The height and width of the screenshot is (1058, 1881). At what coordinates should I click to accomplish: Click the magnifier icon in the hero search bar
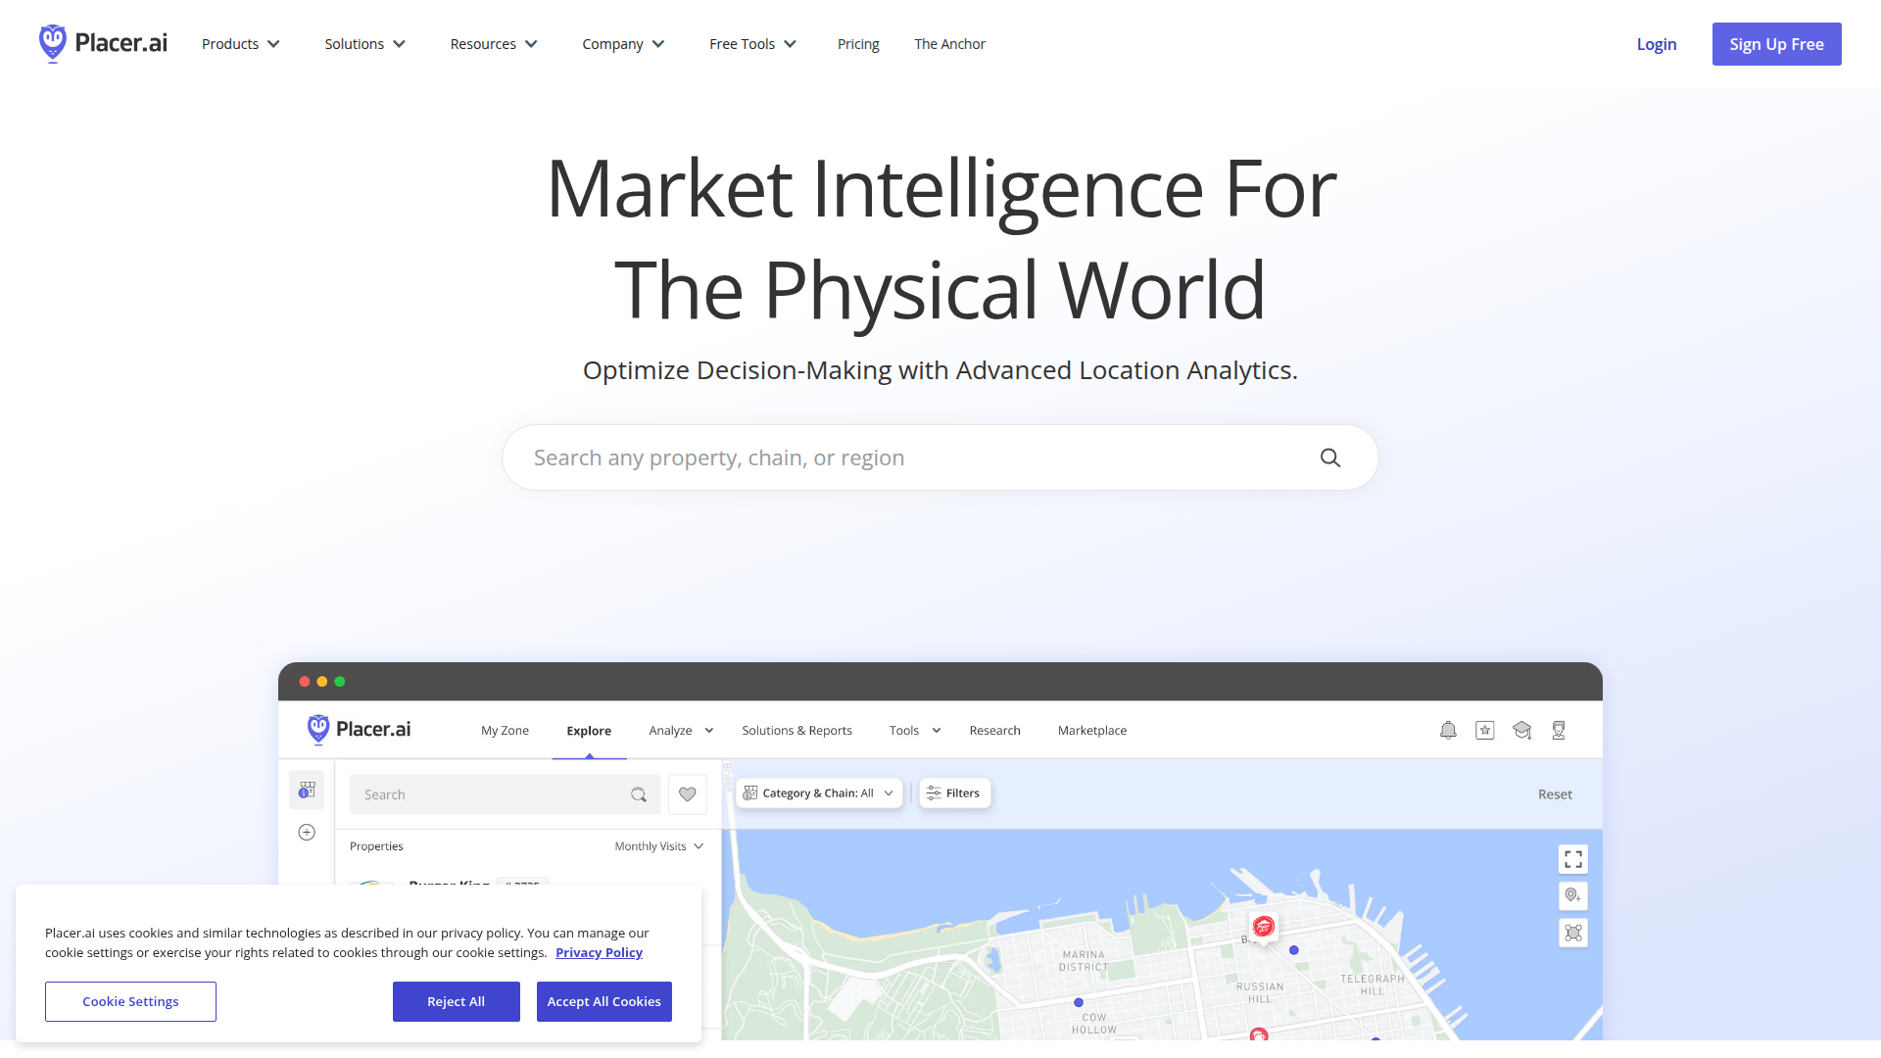(1329, 457)
